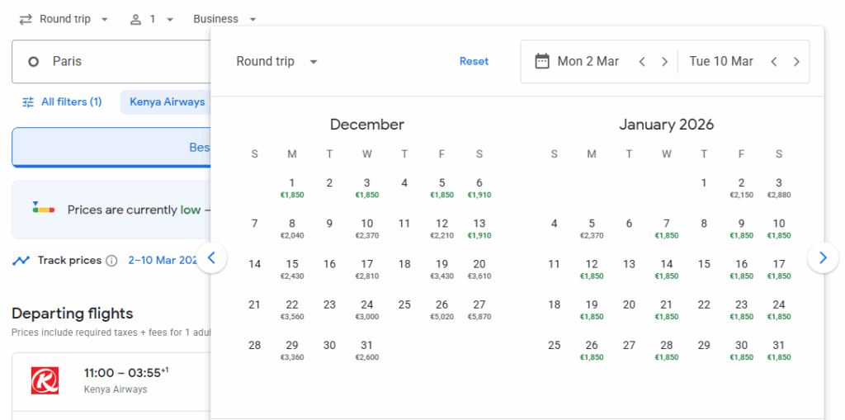Screen dimensions: 845x420
Task: Change the Business cabin class dropdown
Action: pos(224,19)
